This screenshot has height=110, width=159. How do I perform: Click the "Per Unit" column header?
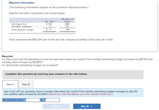click(49, 21)
